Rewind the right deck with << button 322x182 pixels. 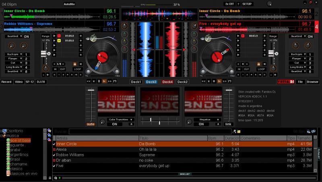(x=204, y=81)
